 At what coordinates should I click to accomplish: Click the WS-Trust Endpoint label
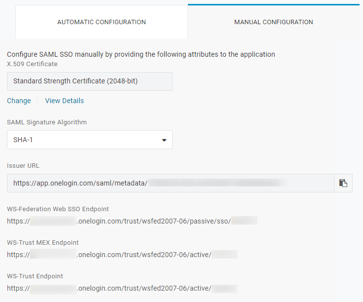pos(35,276)
